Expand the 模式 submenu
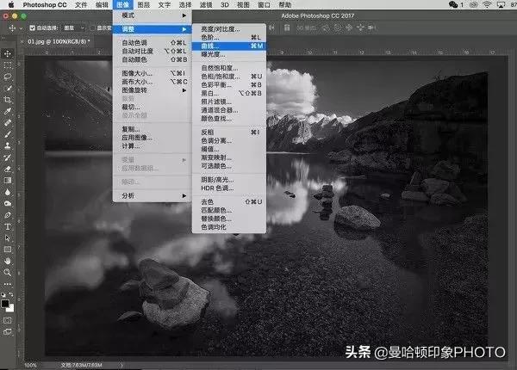The image size is (517, 370). point(152,15)
